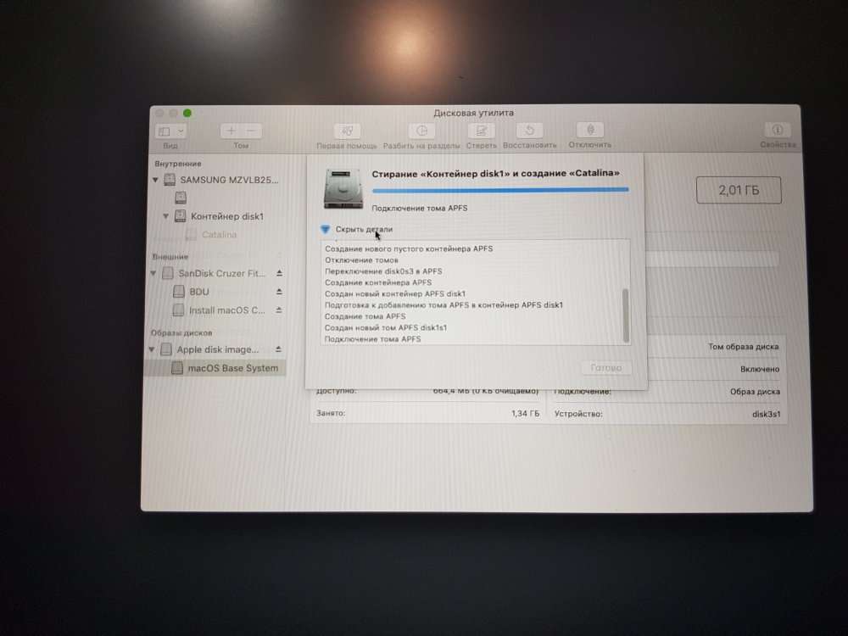Screen dimensions: 848x636
Task: Add a volume with the plus button
Action: [x=232, y=131]
